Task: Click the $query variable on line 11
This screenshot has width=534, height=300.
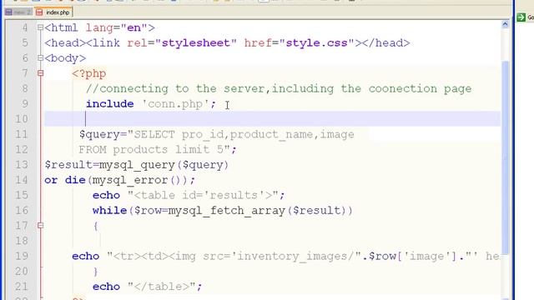Action: (99, 135)
